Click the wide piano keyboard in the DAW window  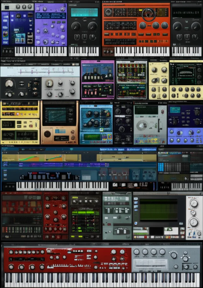point(62,186)
